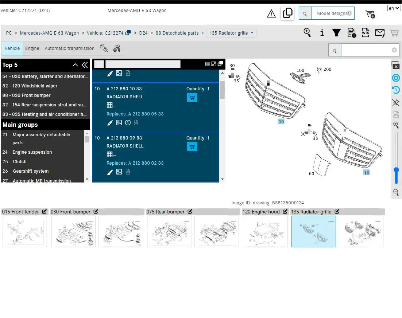Click the copy icon beside Vehicle: C212274 breadcrumb
Image resolution: width=402 pixels, height=318 pixels.
tap(128, 32)
